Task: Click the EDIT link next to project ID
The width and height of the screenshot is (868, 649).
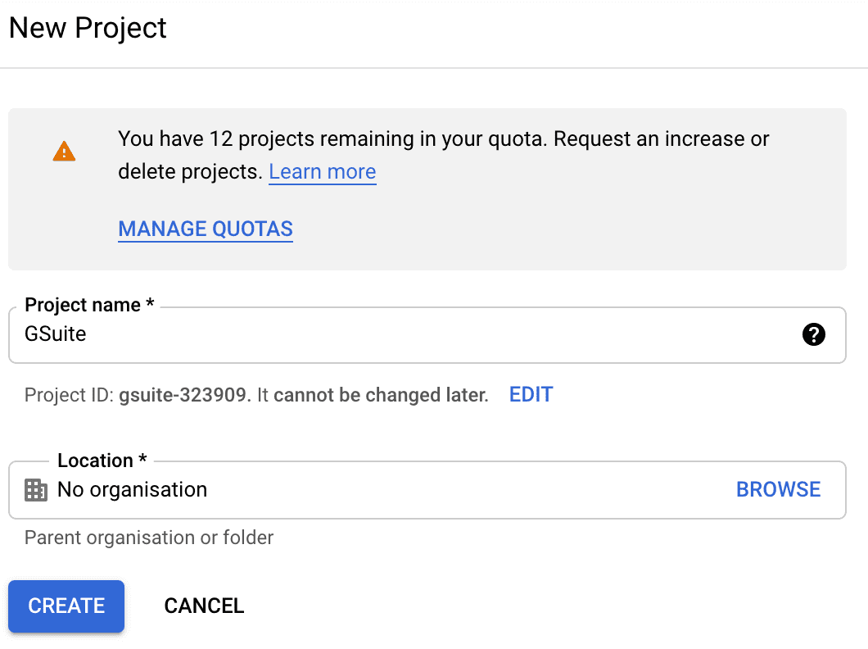Action: coord(531,394)
